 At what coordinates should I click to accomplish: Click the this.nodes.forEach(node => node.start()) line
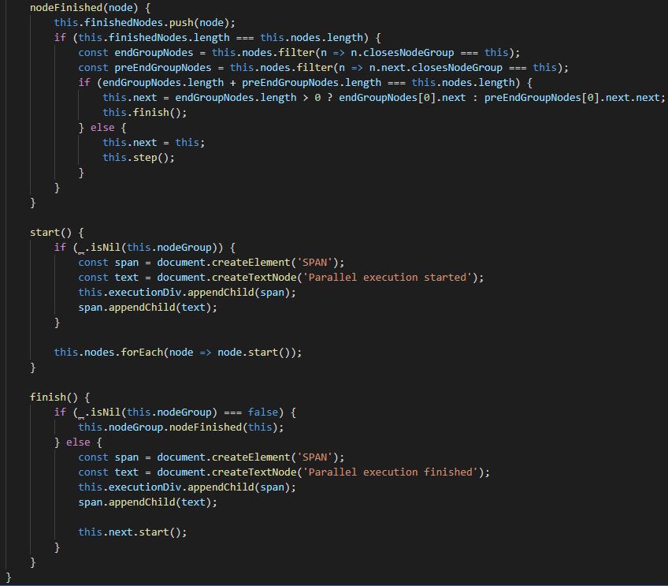click(178, 353)
